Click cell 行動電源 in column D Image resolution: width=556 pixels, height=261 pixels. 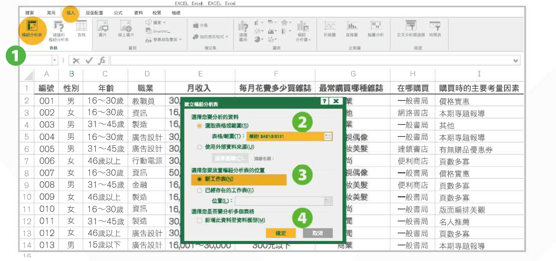146,161
